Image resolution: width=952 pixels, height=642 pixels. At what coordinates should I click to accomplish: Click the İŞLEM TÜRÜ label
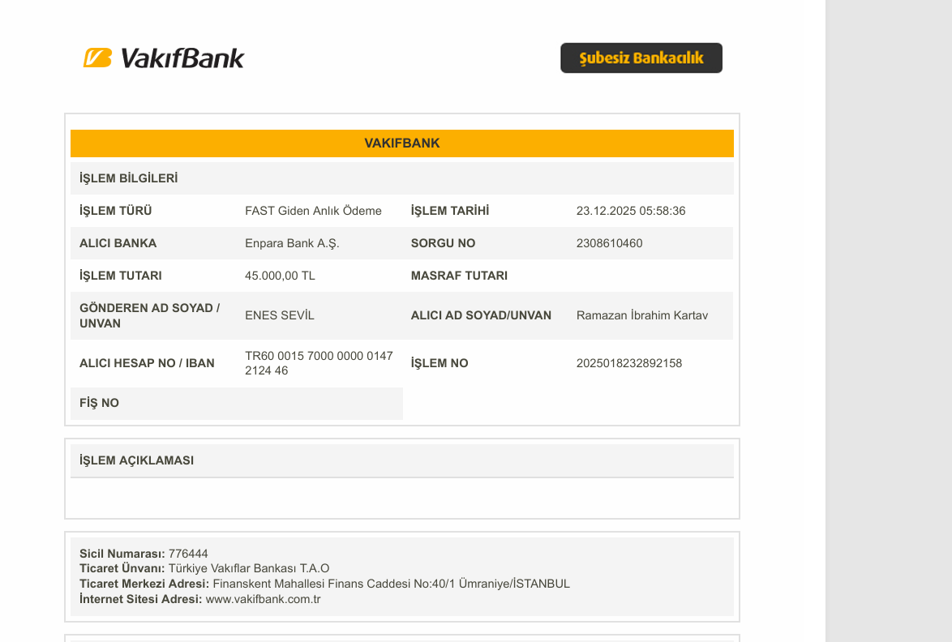coord(115,211)
